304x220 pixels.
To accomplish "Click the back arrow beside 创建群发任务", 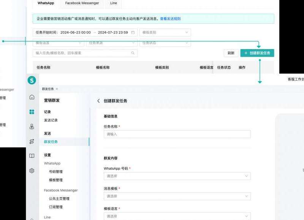I will pyautogui.click(x=99, y=101).
